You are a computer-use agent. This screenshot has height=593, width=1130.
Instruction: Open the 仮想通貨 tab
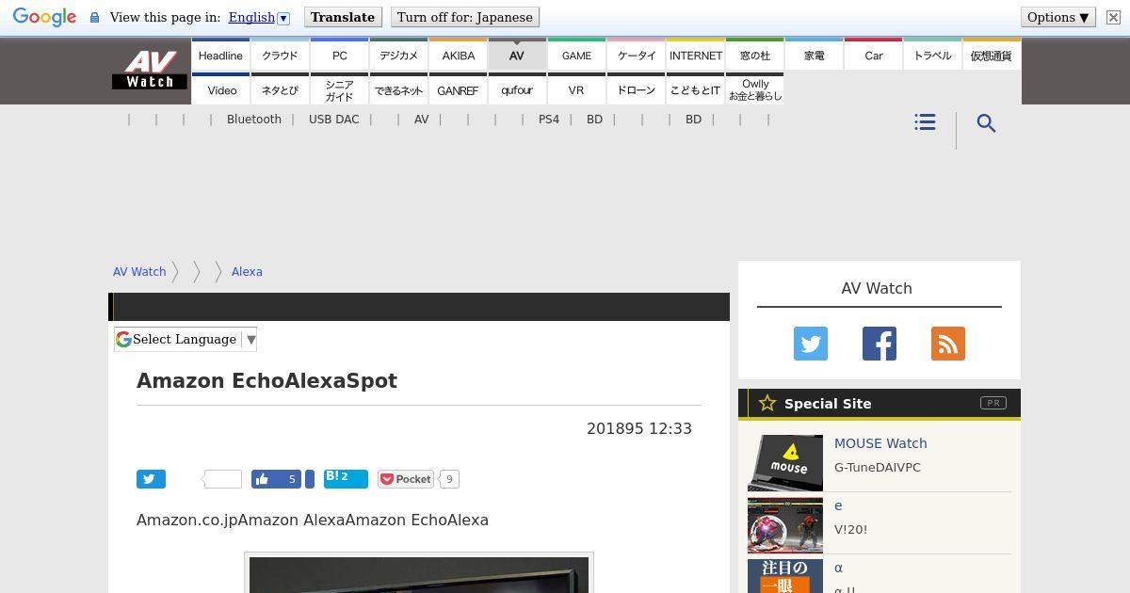pyautogui.click(x=992, y=56)
